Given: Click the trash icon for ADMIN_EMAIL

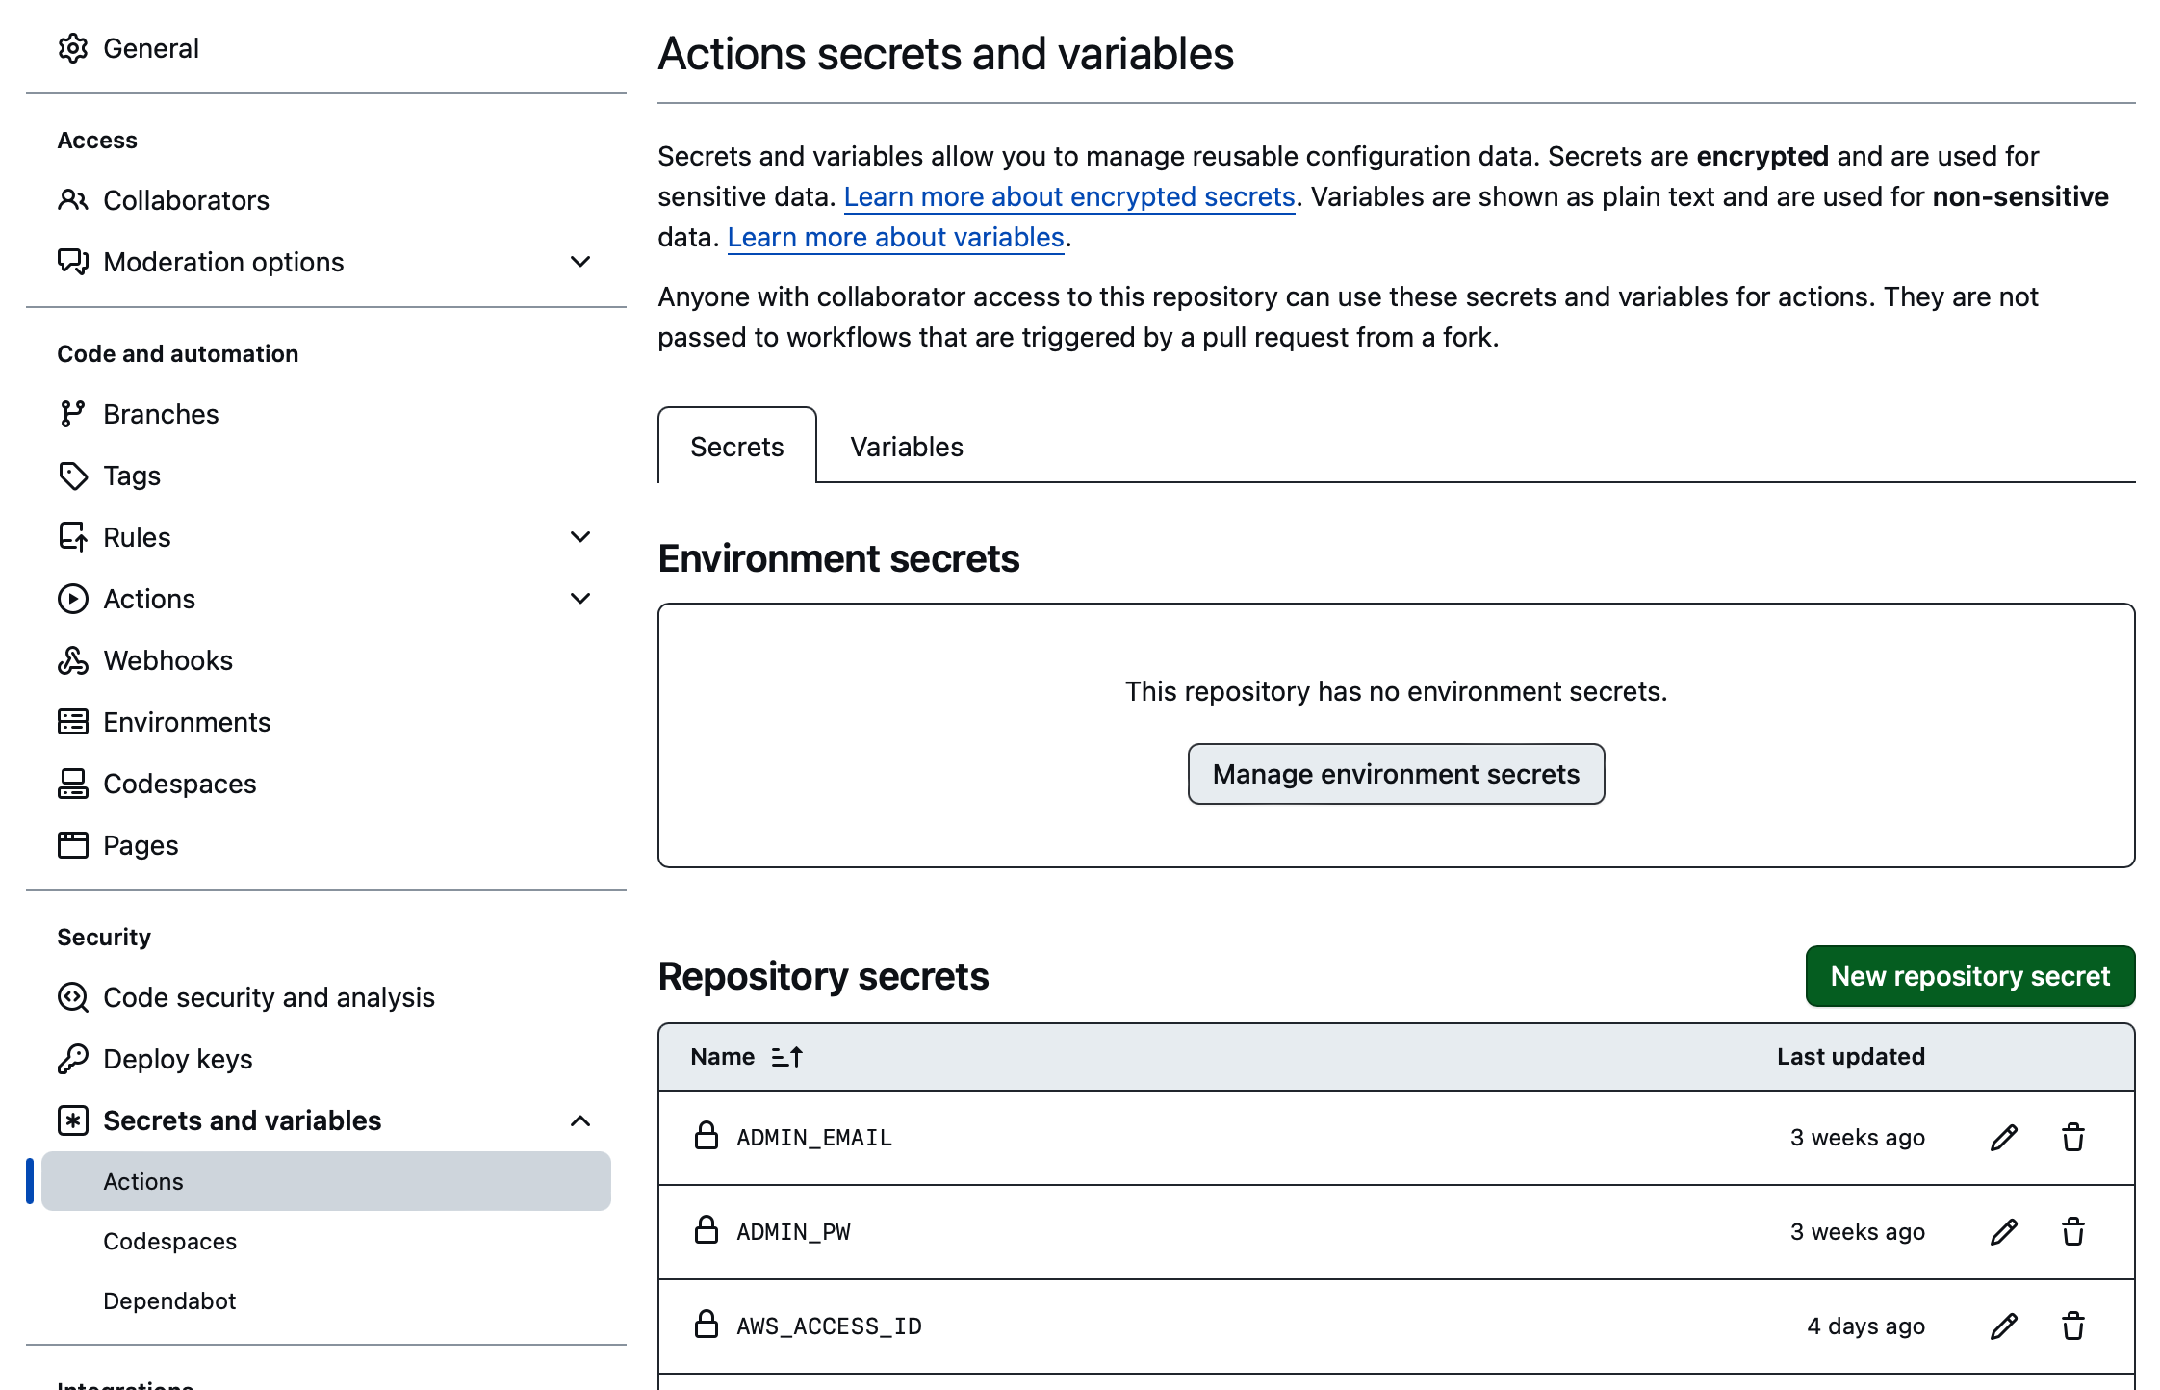Looking at the screenshot, I should pyautogui.click(x=2072, y=1138).
